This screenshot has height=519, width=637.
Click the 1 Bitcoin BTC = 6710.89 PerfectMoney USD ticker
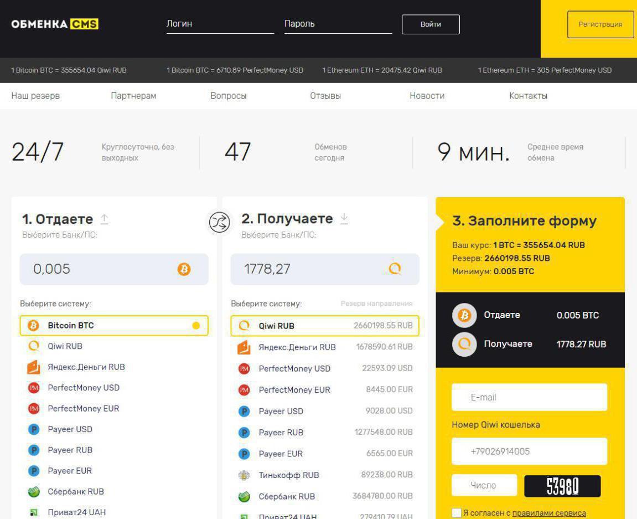pyautogui.click(x=235, y=70)
